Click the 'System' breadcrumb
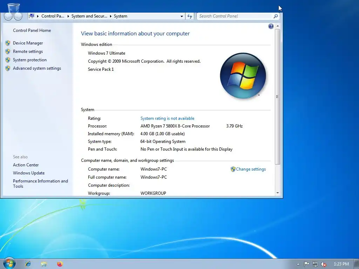This screenshot has width=359, height=269. (x=121, y=16)
